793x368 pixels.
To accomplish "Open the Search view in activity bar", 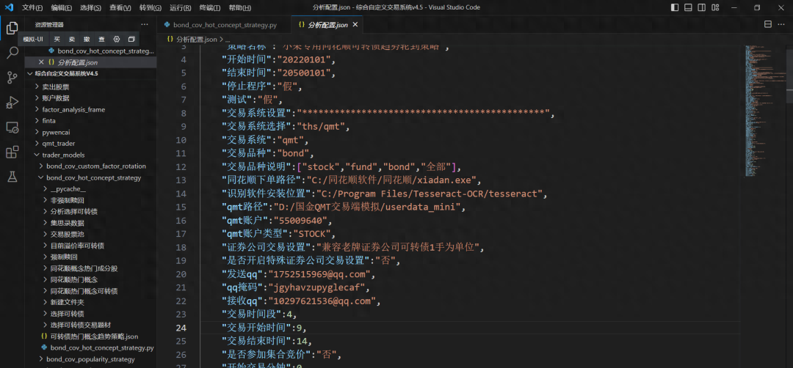I will [x=12, y=53].
